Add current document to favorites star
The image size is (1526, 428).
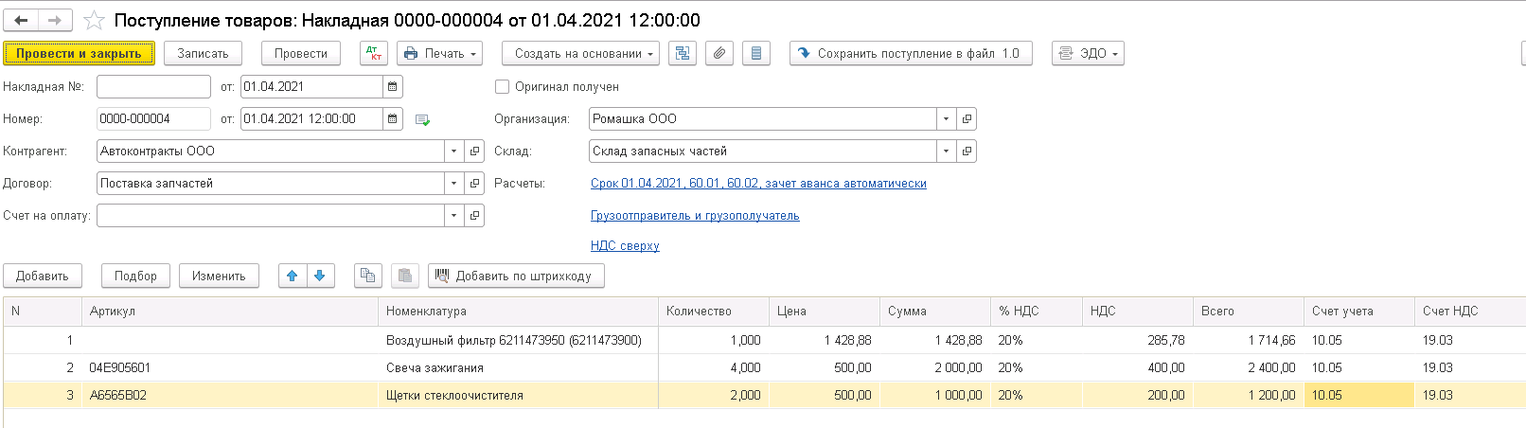(x=94, y=20)
